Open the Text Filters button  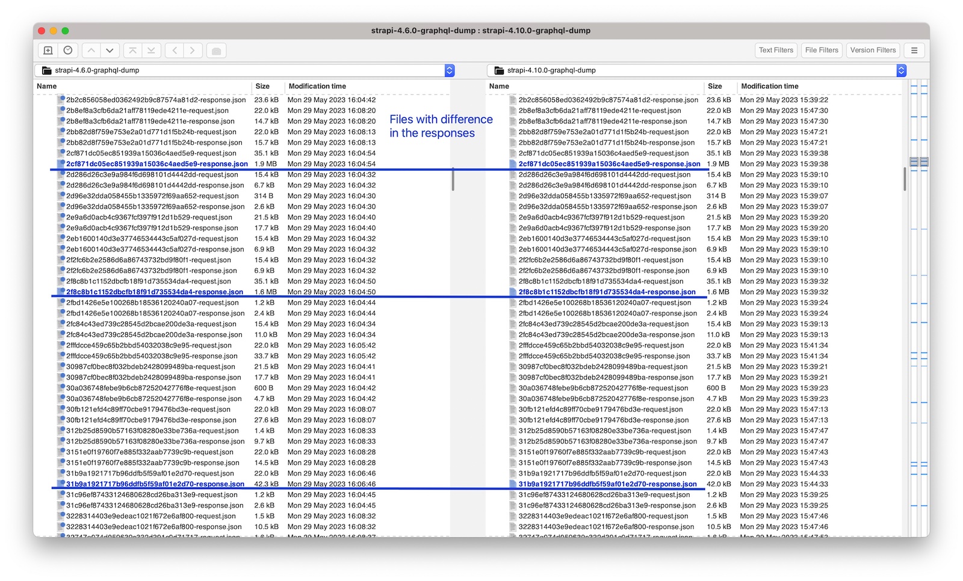[776, 51]
